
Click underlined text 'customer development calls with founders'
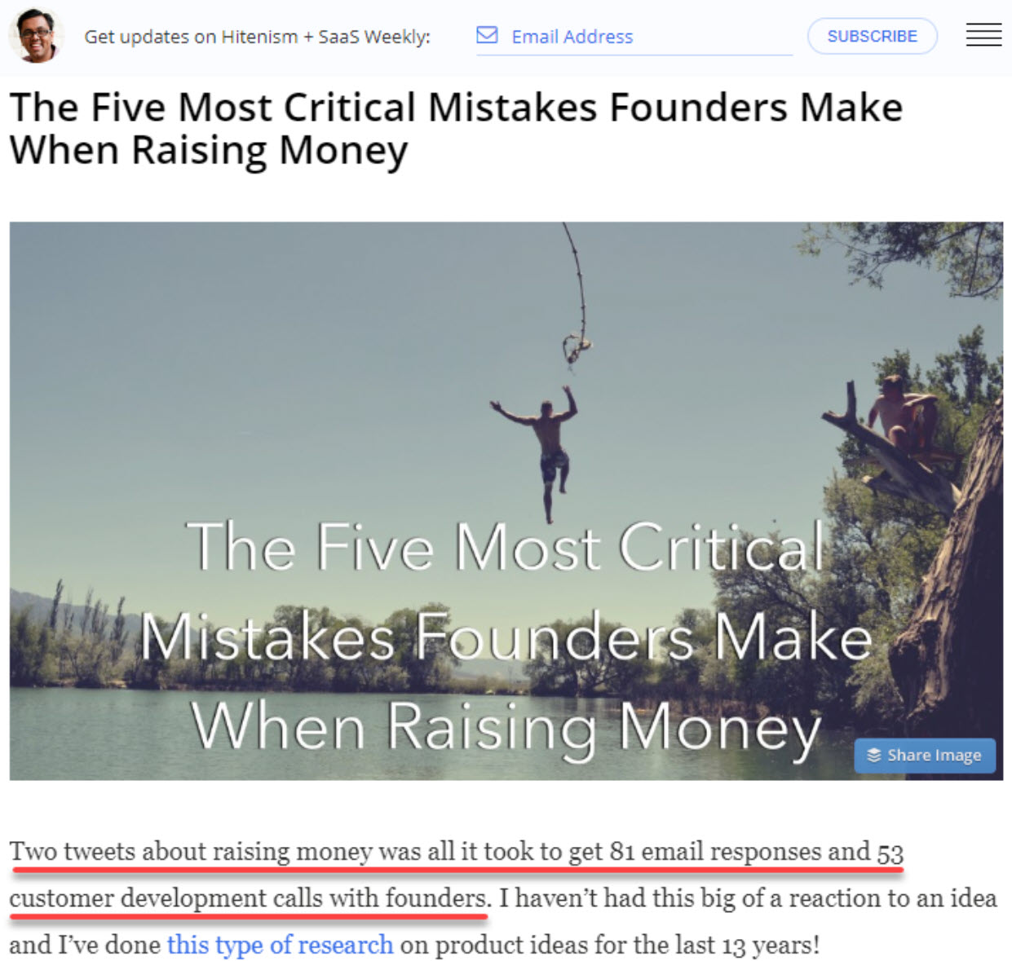click(x=249, y=897)
